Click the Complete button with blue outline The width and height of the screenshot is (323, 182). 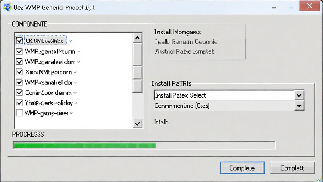coord(243,168)
